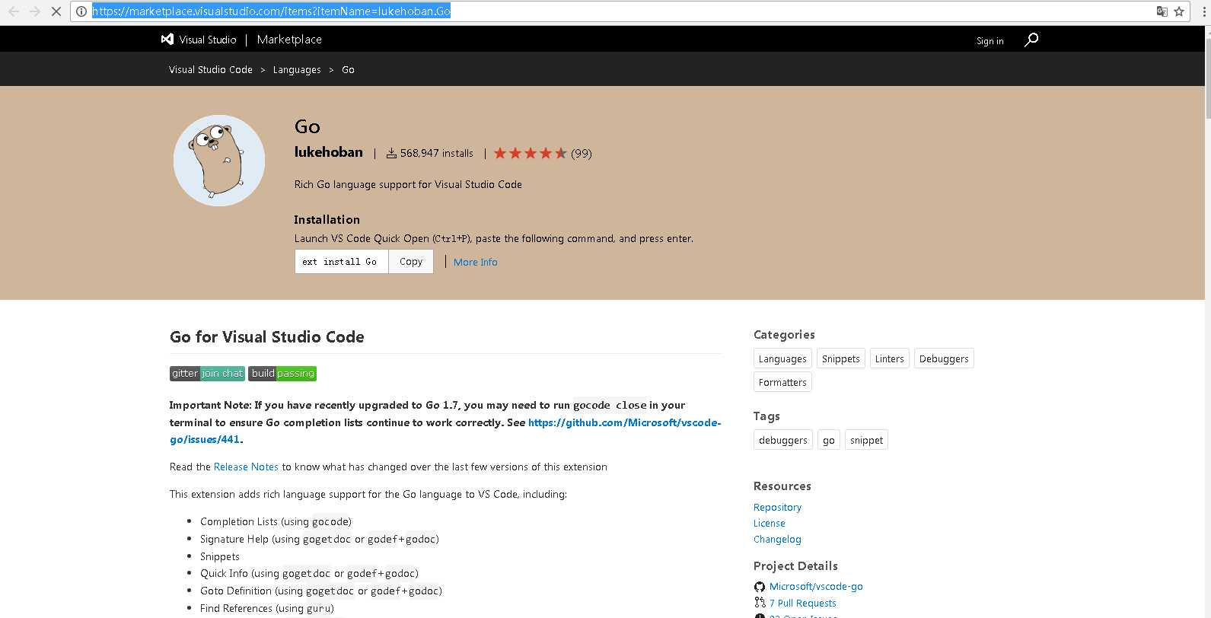Click the lukehoban publisher name
Viewport: 1211px width, 618px height.
coord(329,152)
